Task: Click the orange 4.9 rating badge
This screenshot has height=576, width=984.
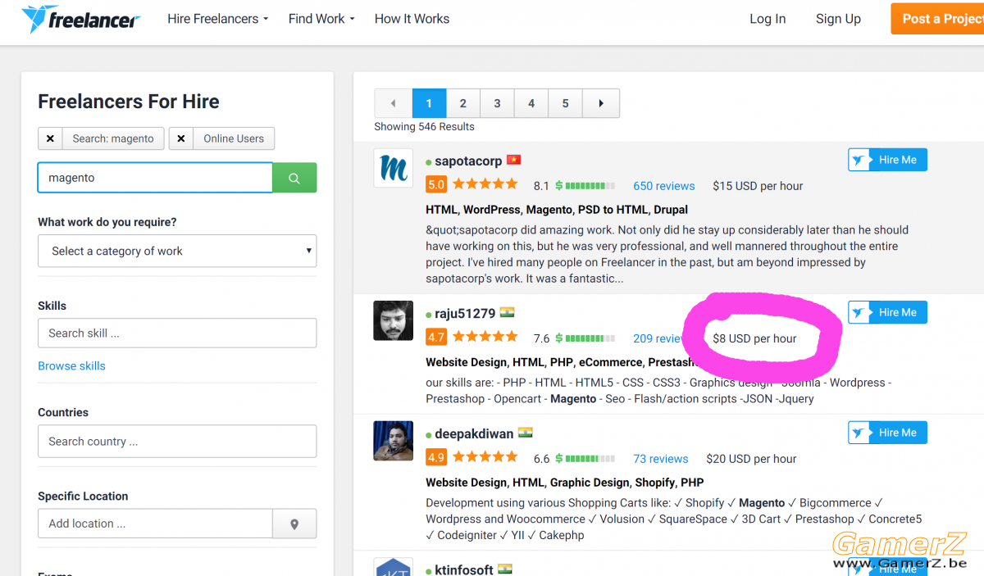Action: point(436,458)
